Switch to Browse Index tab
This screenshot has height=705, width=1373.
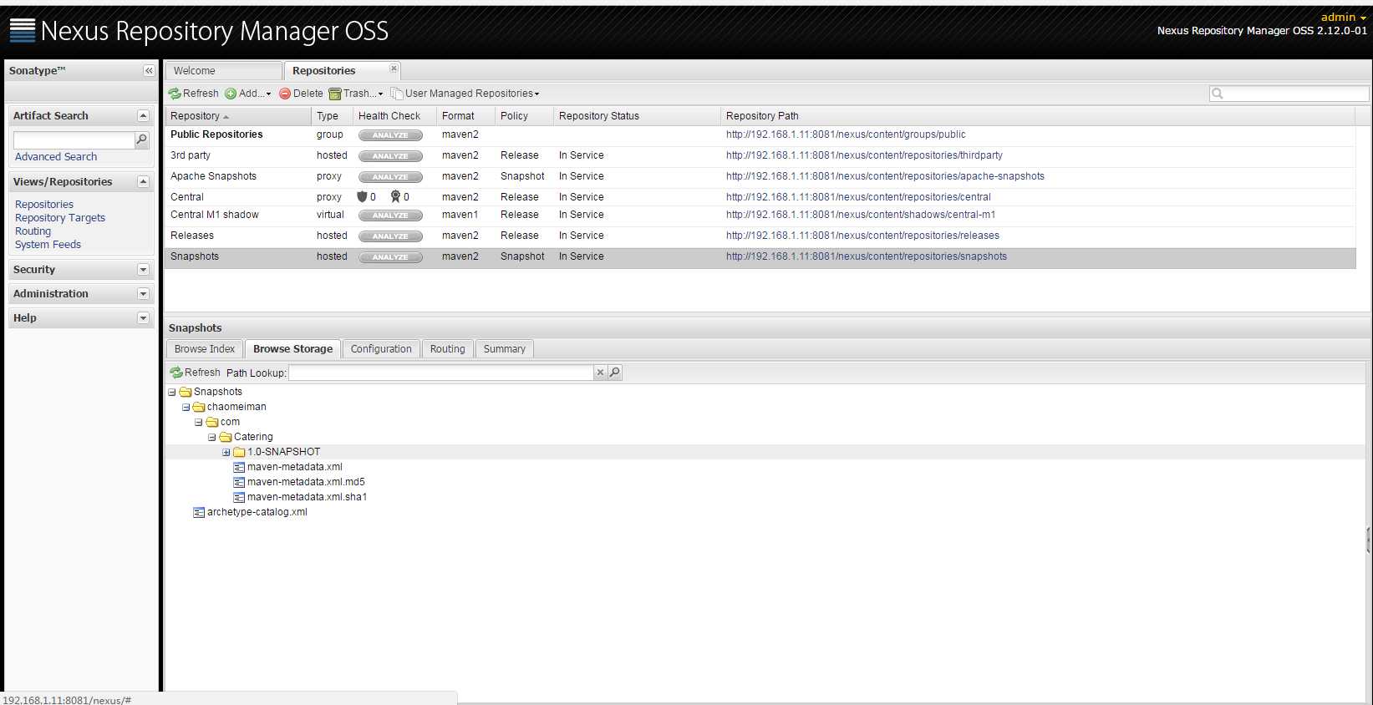(x=205, y=349)
